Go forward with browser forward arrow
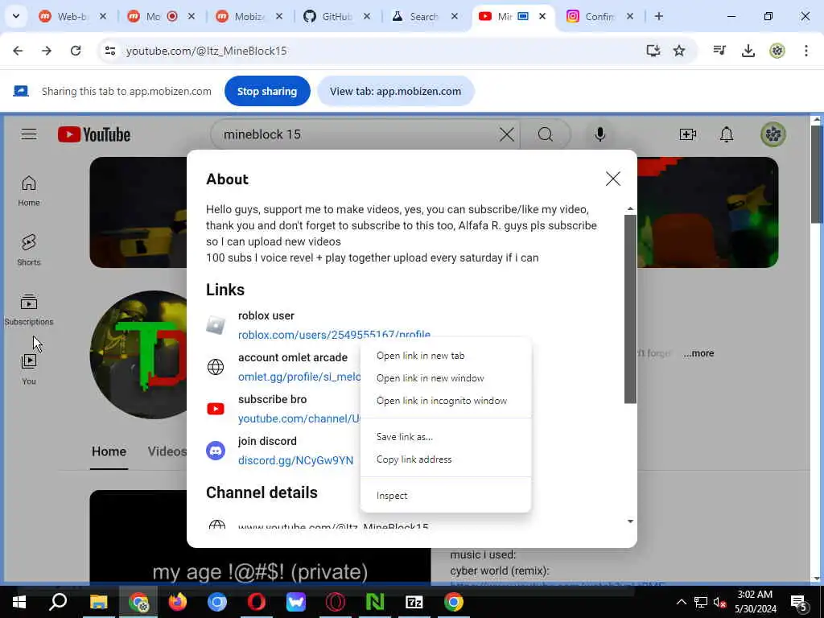Image resolution: width=824 pixels, height=618 pixels. click(47, 51)
